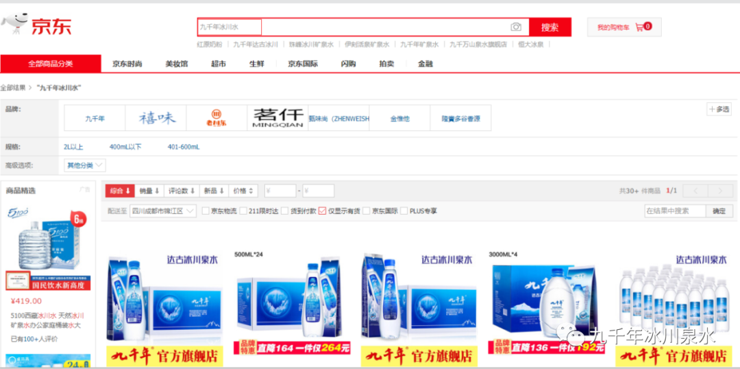Open the delivery location dropdown 四川成都市锦江区
740x369 pixels.
pyautogui.click(x=163, y=211)
